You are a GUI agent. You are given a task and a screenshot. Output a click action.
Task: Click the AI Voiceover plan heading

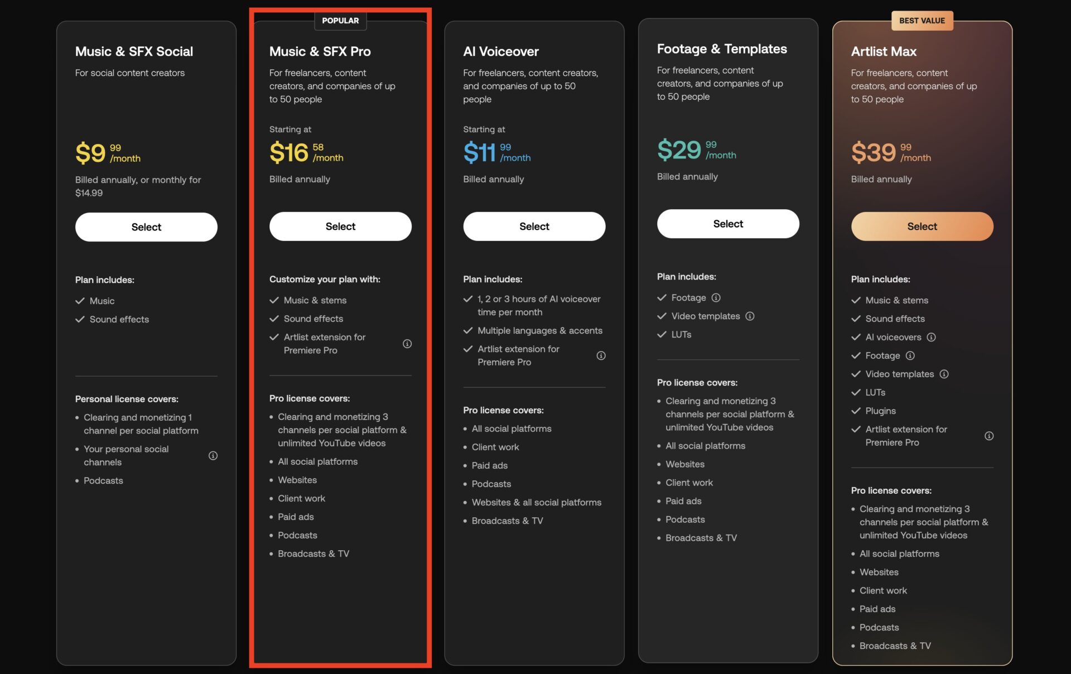[500, 51]
